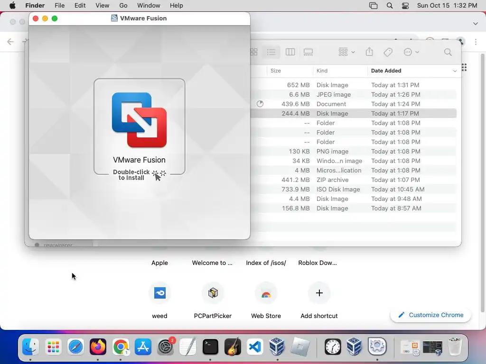Open Launchpad from the Dock

tap(53, 346)
